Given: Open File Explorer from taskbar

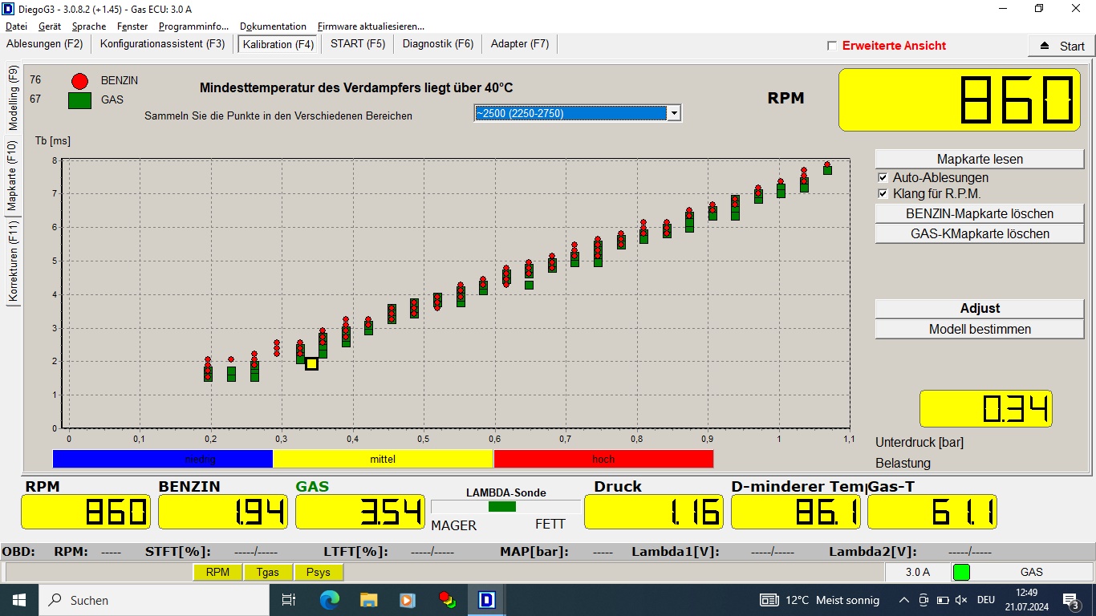Looking at the screenshot, I should [368, 600].
